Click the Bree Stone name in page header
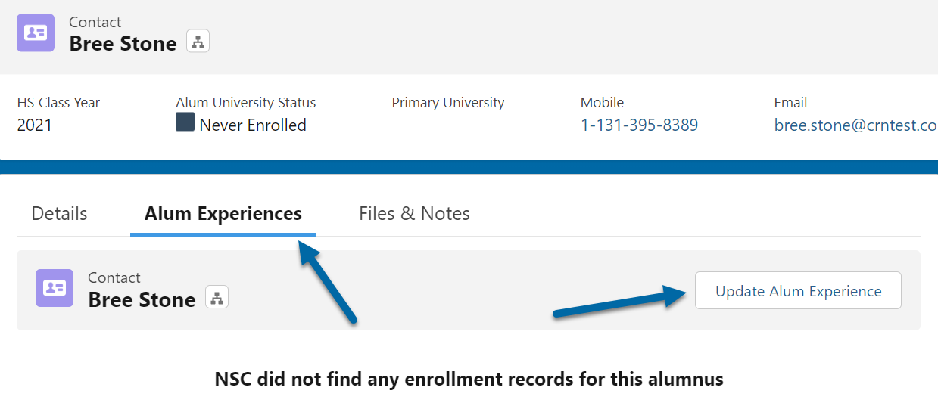 [123, 44]
